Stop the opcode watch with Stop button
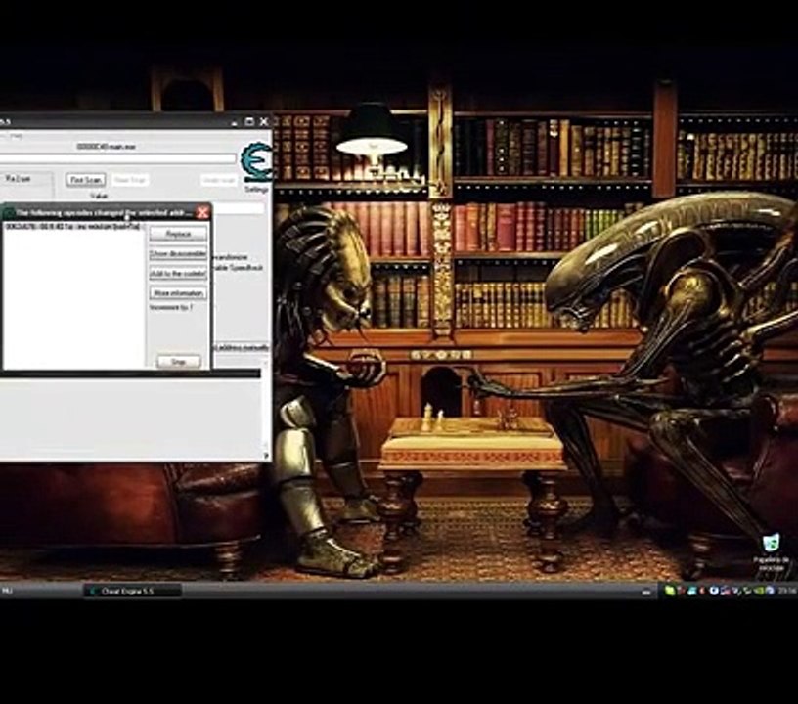798x704 pixels. pos(179,362)
